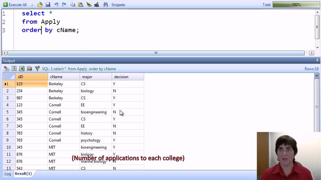
Task: Click results grid scrollbar up arrow
Action: tap(317, 76)
